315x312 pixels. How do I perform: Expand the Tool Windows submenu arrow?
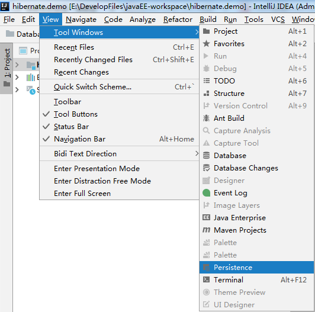197,32
